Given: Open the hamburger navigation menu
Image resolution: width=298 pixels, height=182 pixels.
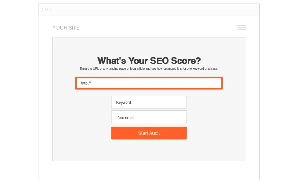Looking at the screenshot, I should (241, 27).
